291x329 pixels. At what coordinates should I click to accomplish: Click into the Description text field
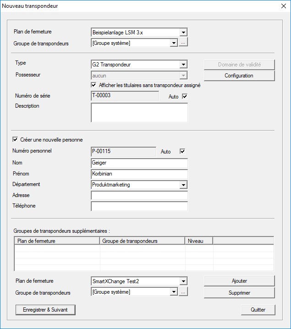click(139, 113)
